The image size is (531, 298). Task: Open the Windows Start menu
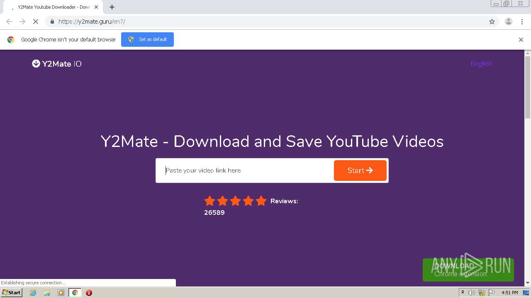coord(11,293)
